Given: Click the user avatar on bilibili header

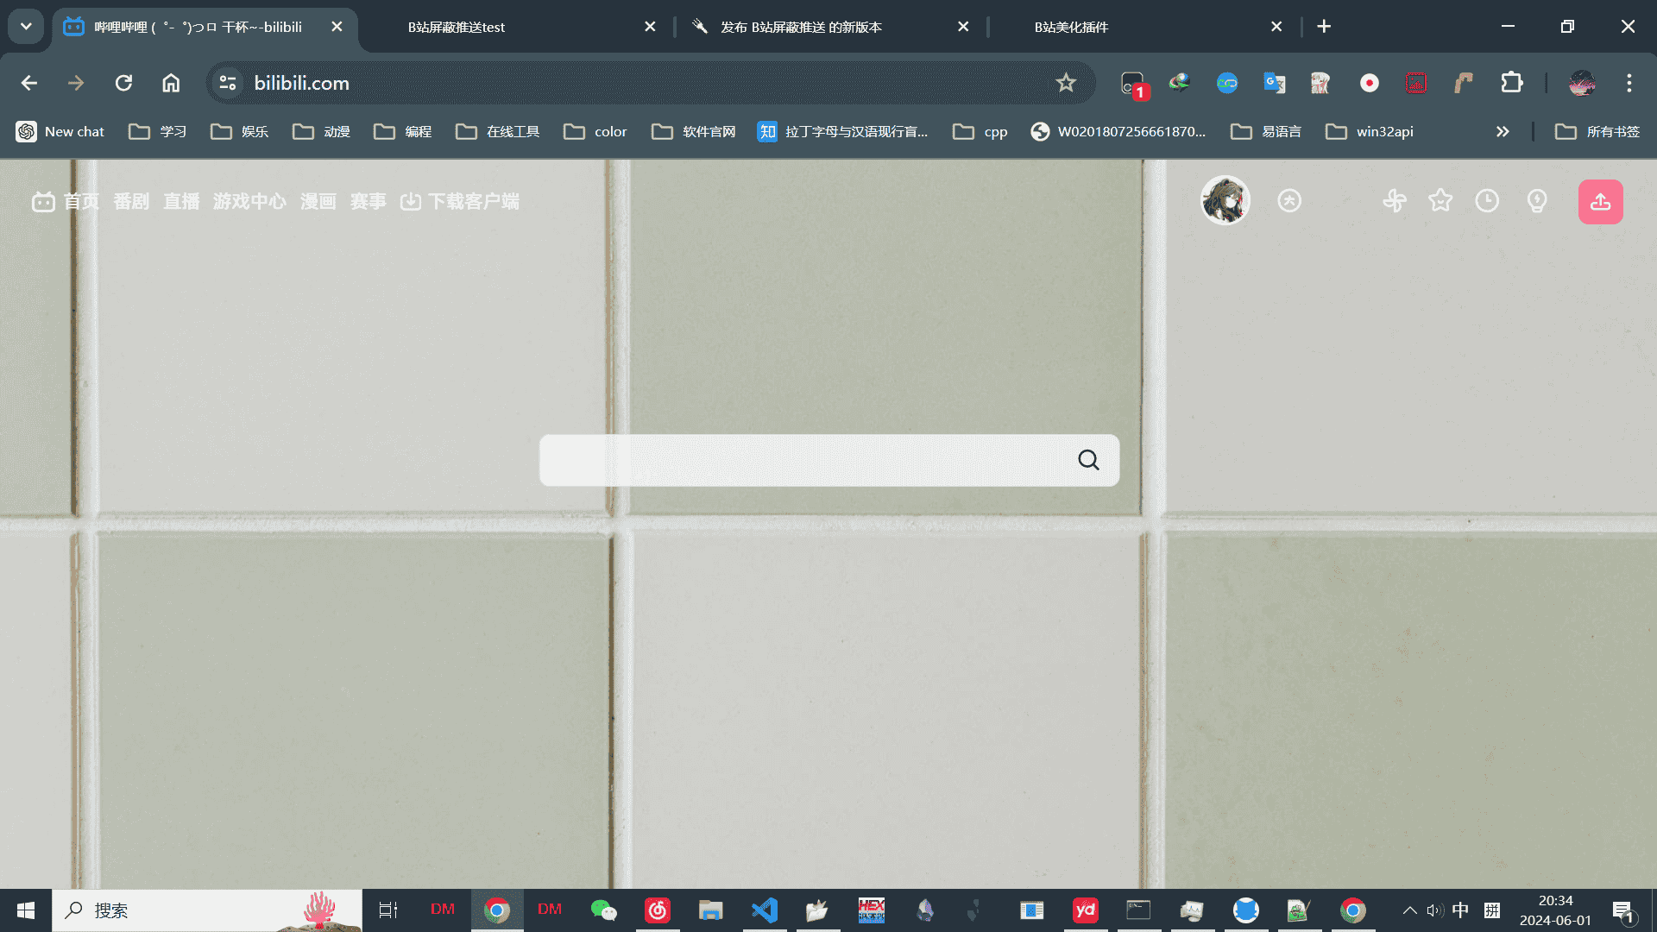Looking at the screenshot, I should click(1225, 200).
